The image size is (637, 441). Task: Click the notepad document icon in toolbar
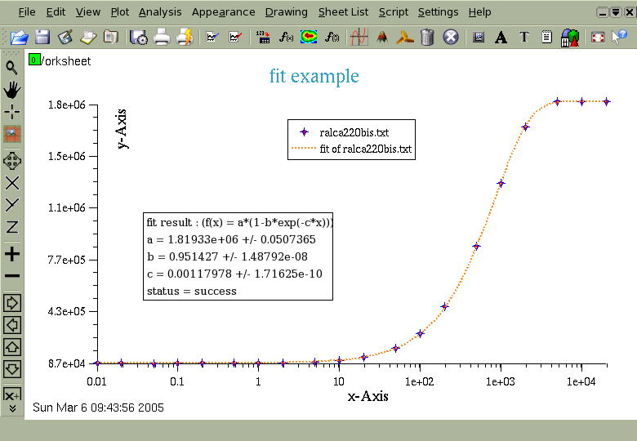click(547, 38)
